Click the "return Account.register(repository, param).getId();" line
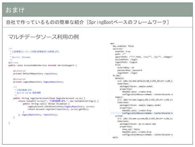 pyautogui.click(x=58, y=109)
